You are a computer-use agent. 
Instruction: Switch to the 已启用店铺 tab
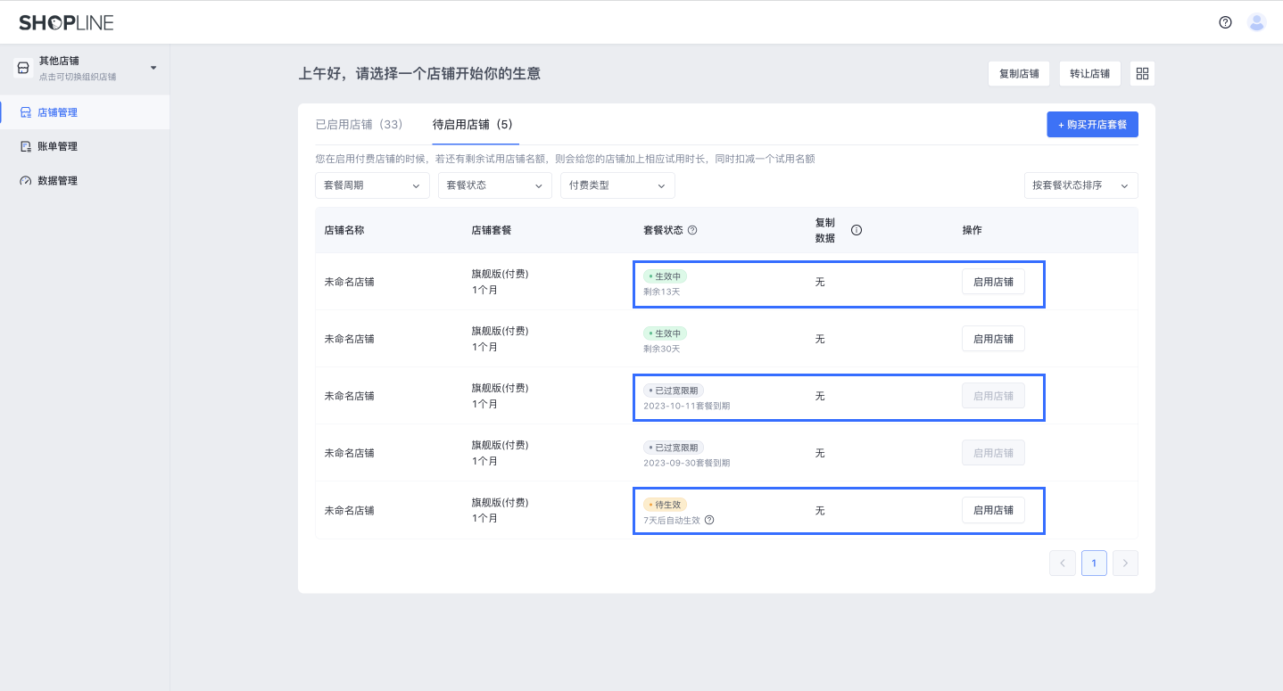point(360,125)
